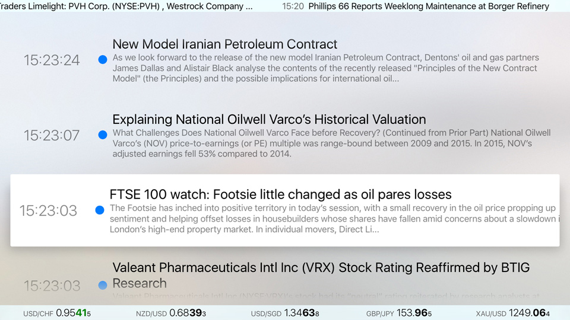This screenshot has width=570, height=320.
Task: Click blue dot beside FTSE 100 watch article
Action: pos(100,210)
